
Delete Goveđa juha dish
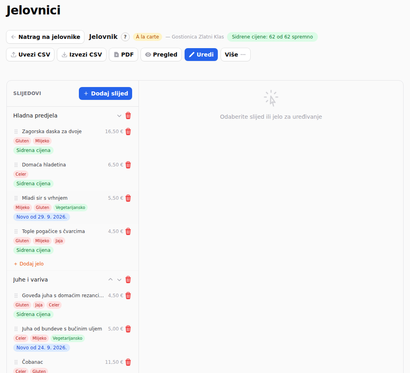128,296
